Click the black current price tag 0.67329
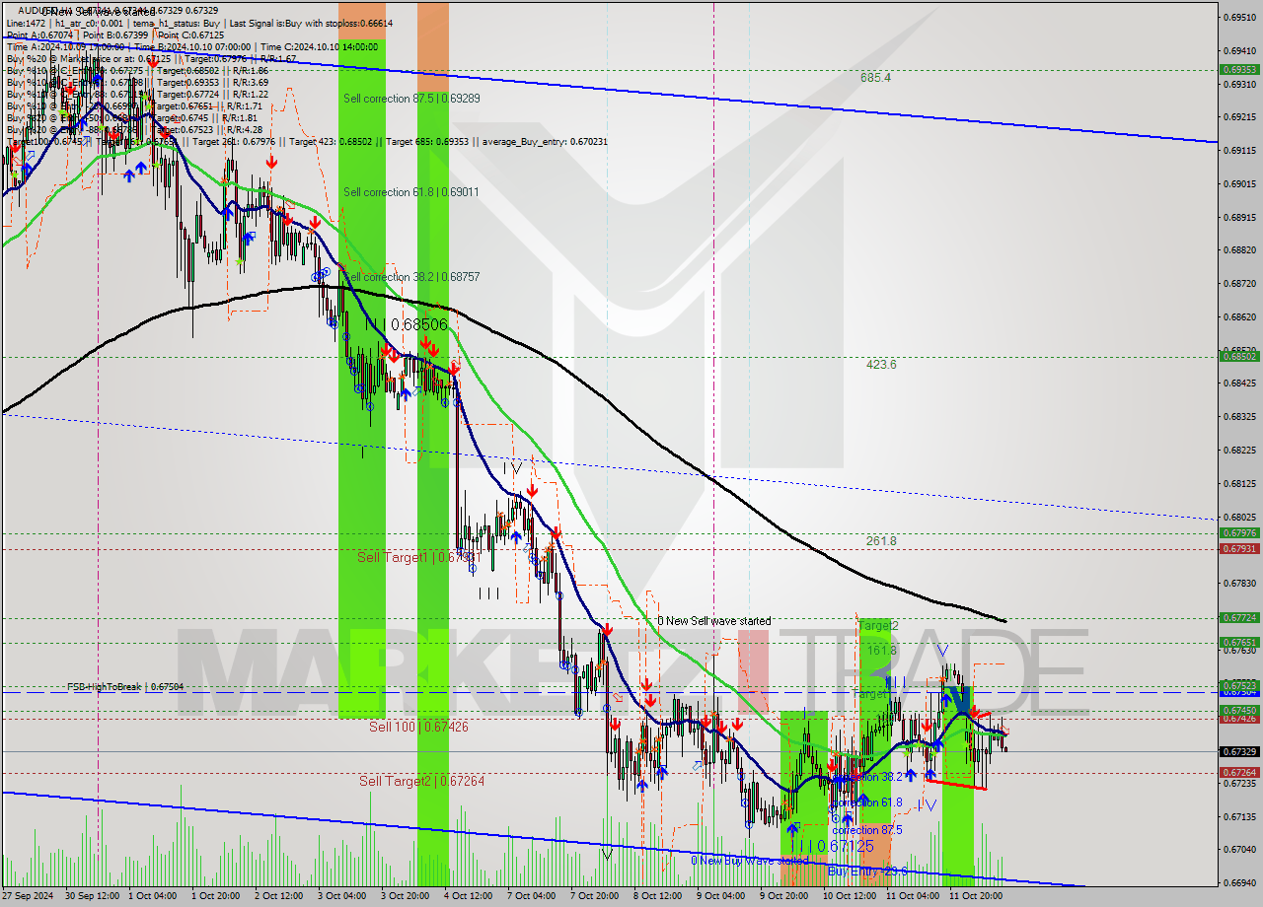 coord(1238,752)
